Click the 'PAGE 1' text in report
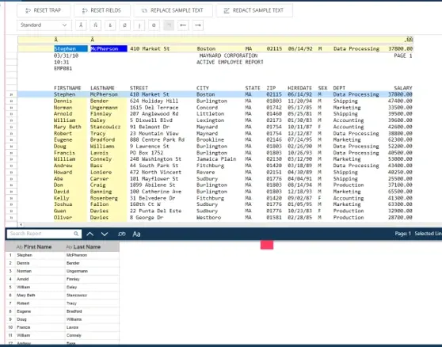The image size is (442, 347). [x=403, y=55]
